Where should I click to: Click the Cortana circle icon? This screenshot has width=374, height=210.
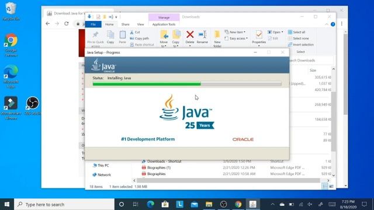pos(122,204)
